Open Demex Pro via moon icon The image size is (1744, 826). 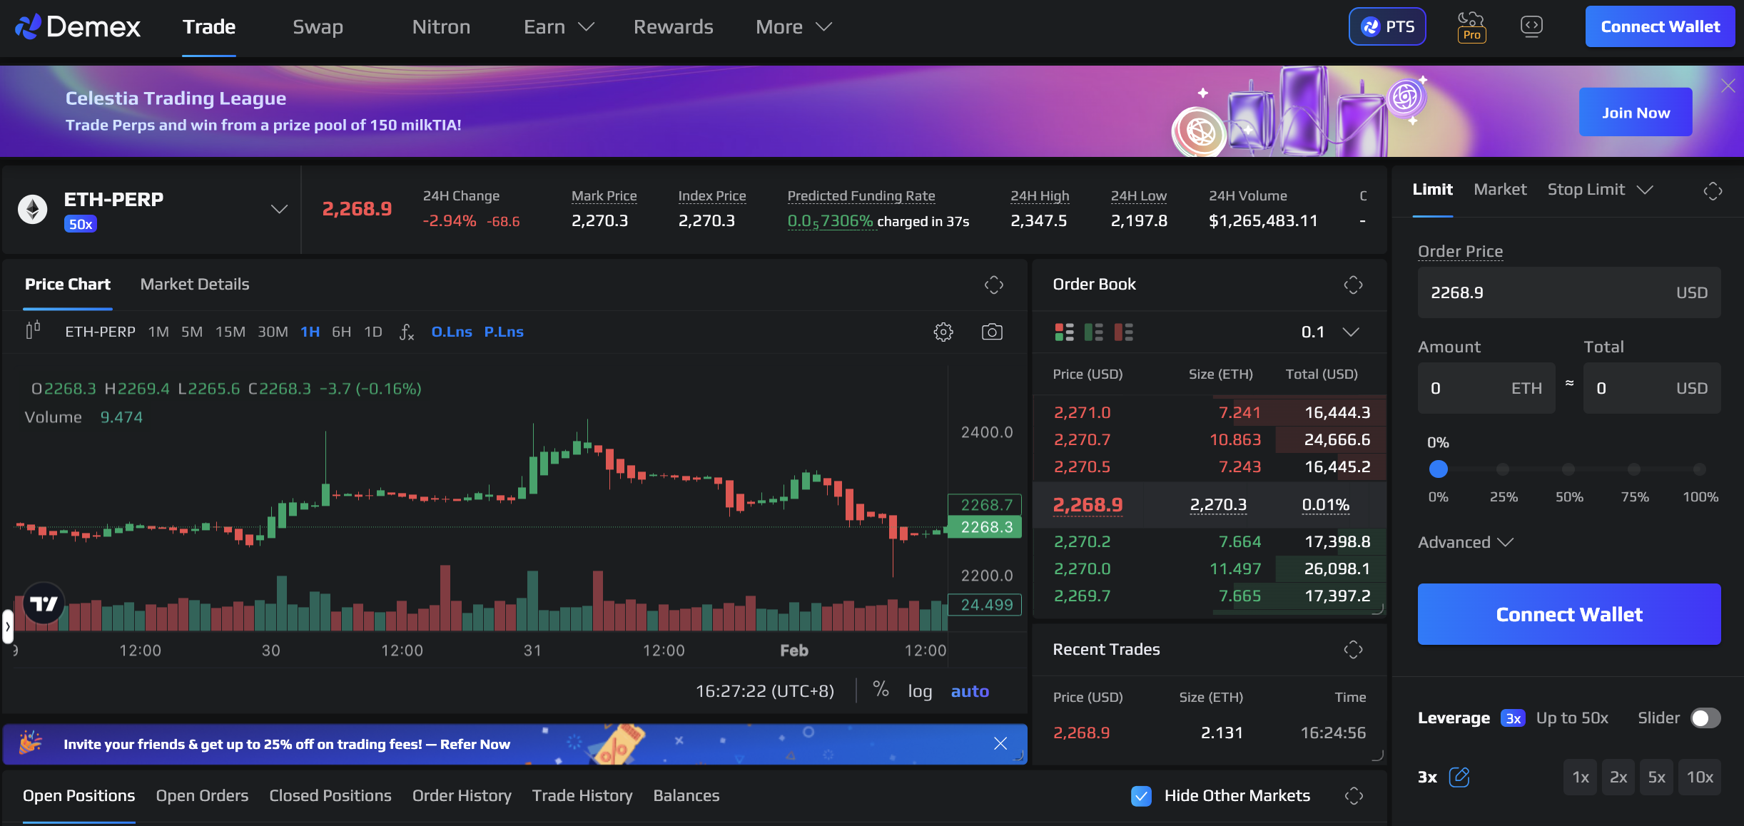click(x=1470, y=26)
